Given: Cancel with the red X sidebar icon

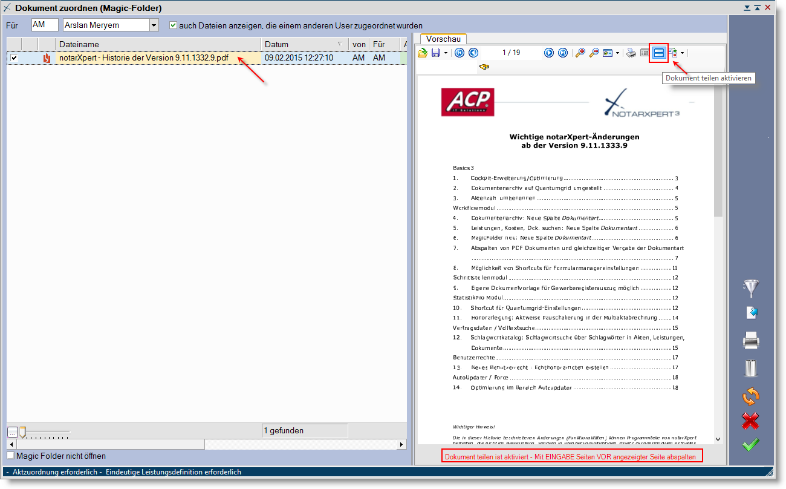Looking at the screenshot, I should tap(750, 421).
